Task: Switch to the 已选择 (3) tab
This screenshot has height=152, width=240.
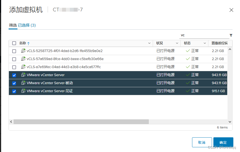Action: [x=27, y=25]
